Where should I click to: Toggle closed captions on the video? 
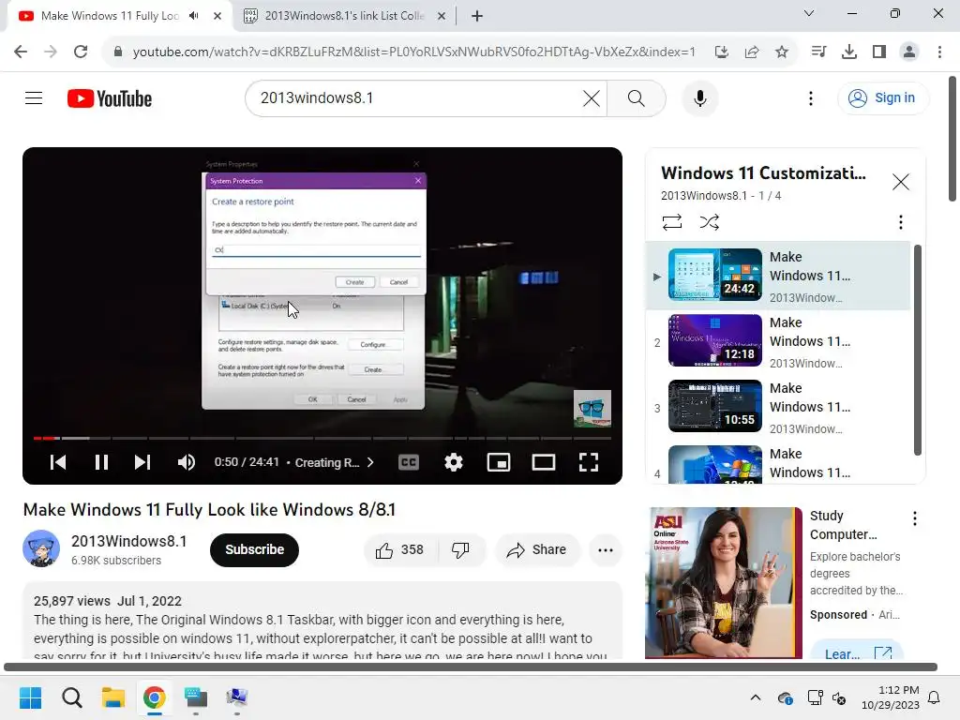(409, 462)
